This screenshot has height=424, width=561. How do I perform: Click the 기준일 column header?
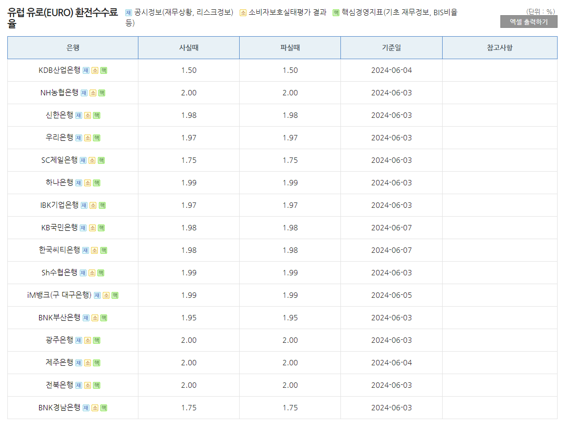391,47
